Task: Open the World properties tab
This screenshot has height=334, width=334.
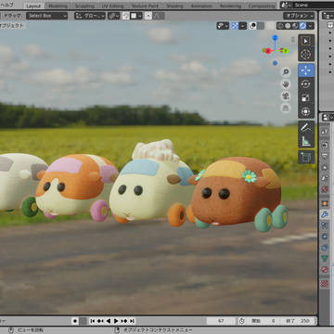Action: 325,189
